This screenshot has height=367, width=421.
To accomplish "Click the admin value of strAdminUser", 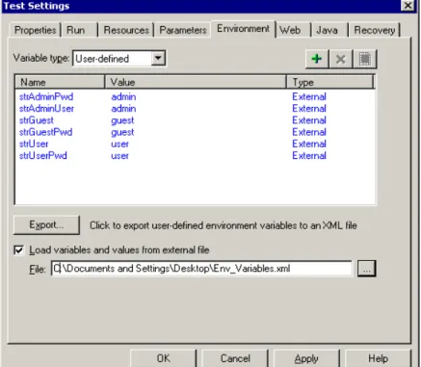I will [123, 109].
